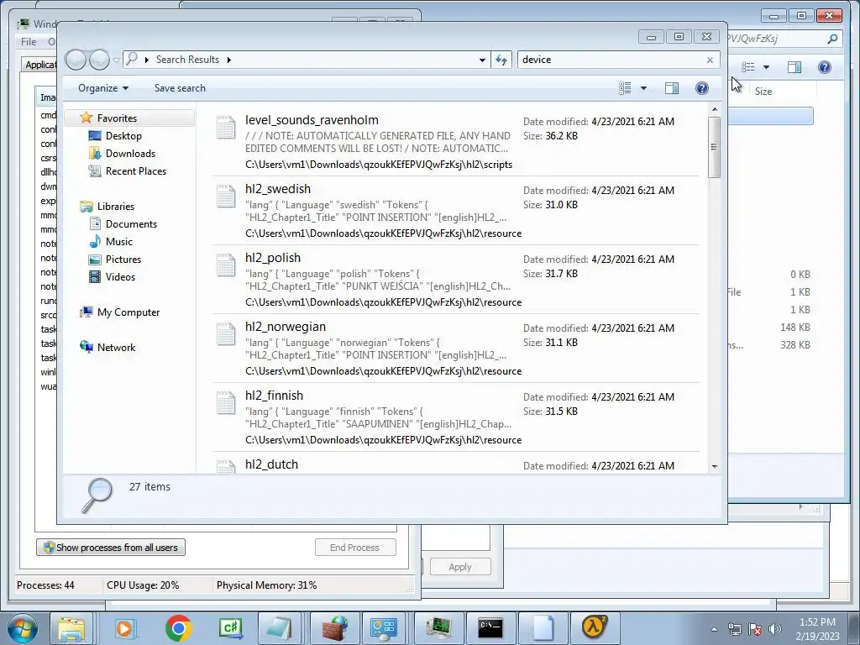Click the Size column header in background Explorer window
The height and width of the screenshot is (645, 860).
(763, 92)
